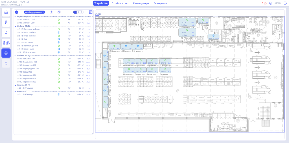The image size is (289, 143).
Task: Open settings via the gear icon
Action: pos(271,3)
